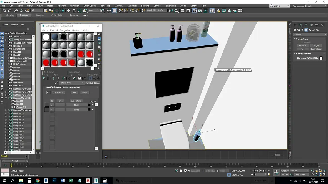Open the Utilities wrench panel icon
The width and height of the screenshot is (328, 184).
pos(322,25)
